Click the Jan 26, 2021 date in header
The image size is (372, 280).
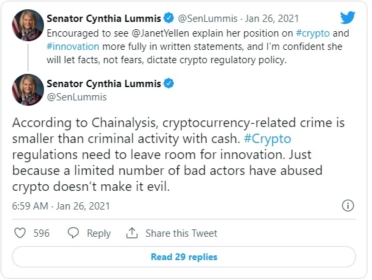tap(271, 19)
